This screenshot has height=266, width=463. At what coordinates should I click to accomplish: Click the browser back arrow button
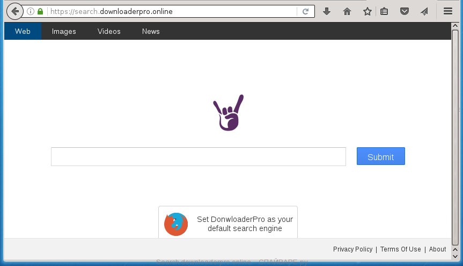(x=14, y=11)
